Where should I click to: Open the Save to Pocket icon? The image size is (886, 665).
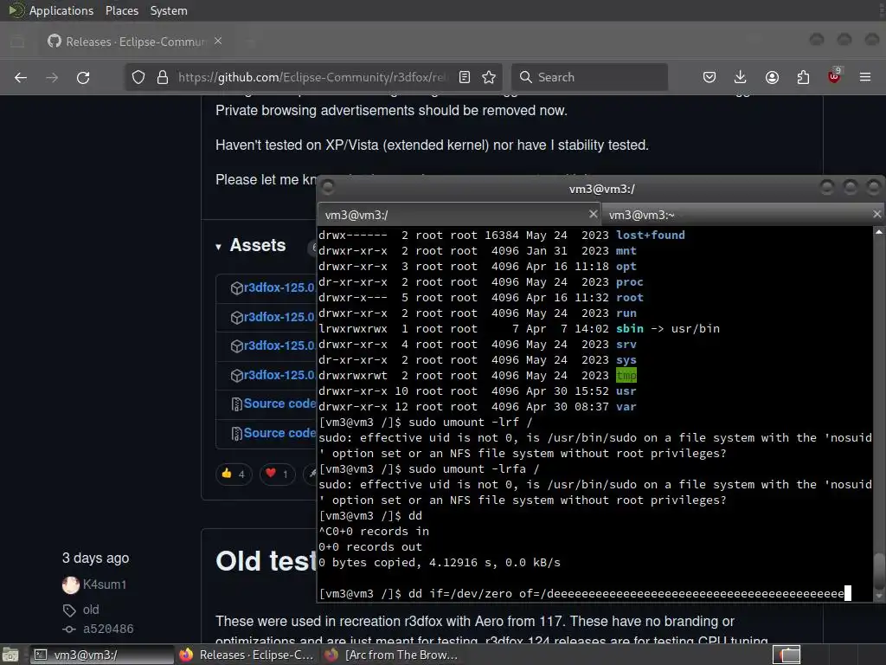click(709, 77)
